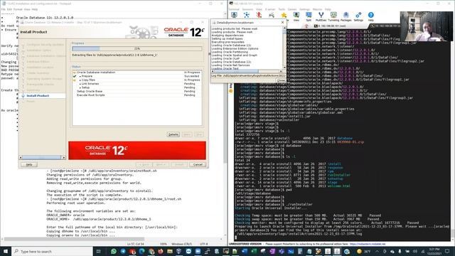Click down arrow of Details vertical scrollbar
This screenshot has width=455, height=256.
(284, 68)
